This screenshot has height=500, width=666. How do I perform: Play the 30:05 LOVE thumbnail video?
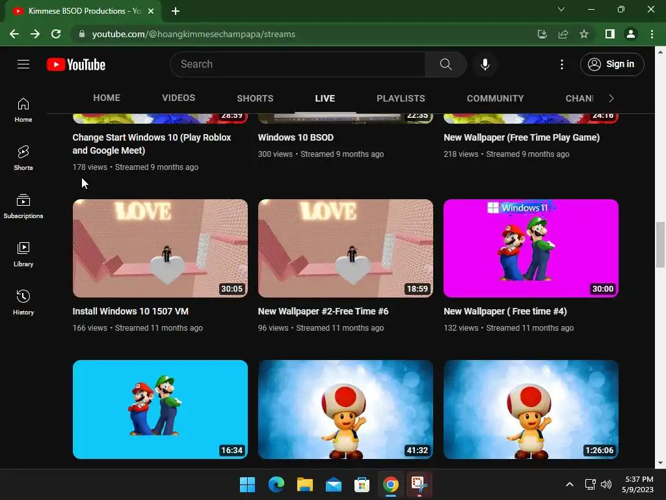click(160, 248)
